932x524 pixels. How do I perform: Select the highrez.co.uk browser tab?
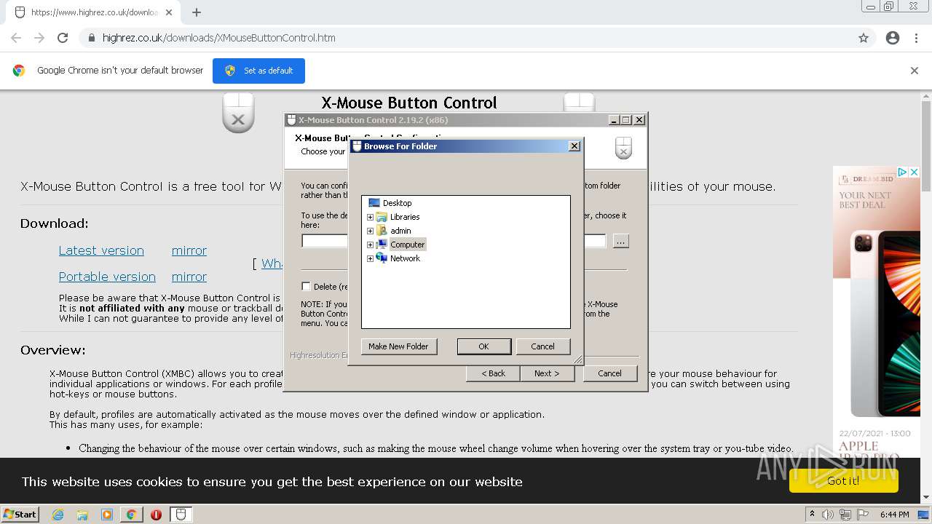pyautogui.click(x=94, y=12)
